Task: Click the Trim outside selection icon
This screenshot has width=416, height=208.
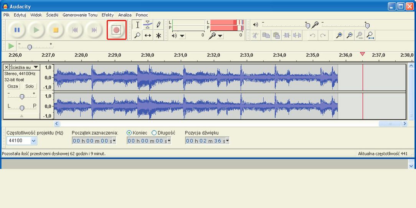Action: (x=287, y=35)
